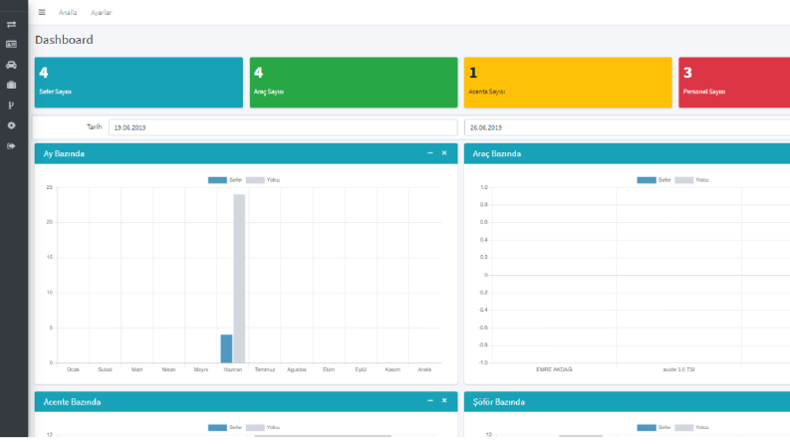The width and height of the screenshot is (790, 444).
Task: Click the Araç Sayısı green card
Action: tap(354, 82)
